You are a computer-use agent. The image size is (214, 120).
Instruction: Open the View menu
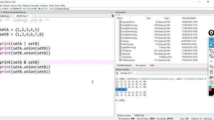(x=57, y=6)
